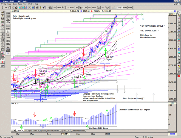Apply the Bol Band study in the sidebar
The width and height of the screenshot is (181, 138).
point(8,22)
